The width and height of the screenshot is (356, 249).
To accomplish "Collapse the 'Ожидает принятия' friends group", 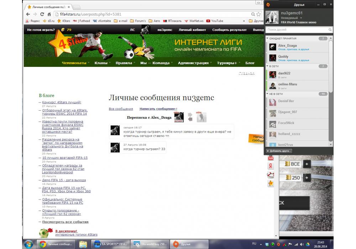I will click(x=267, y=38).
